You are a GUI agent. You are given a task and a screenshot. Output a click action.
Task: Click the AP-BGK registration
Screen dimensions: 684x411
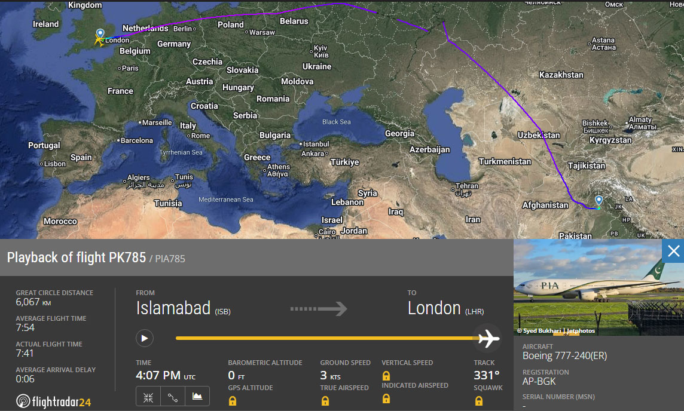539,381
